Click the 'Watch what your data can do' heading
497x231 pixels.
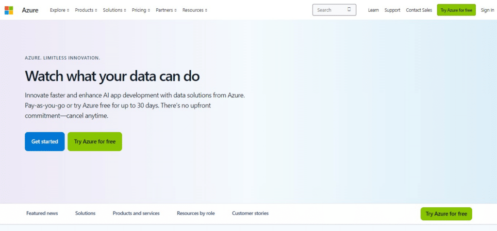click(x=112, y=76)
